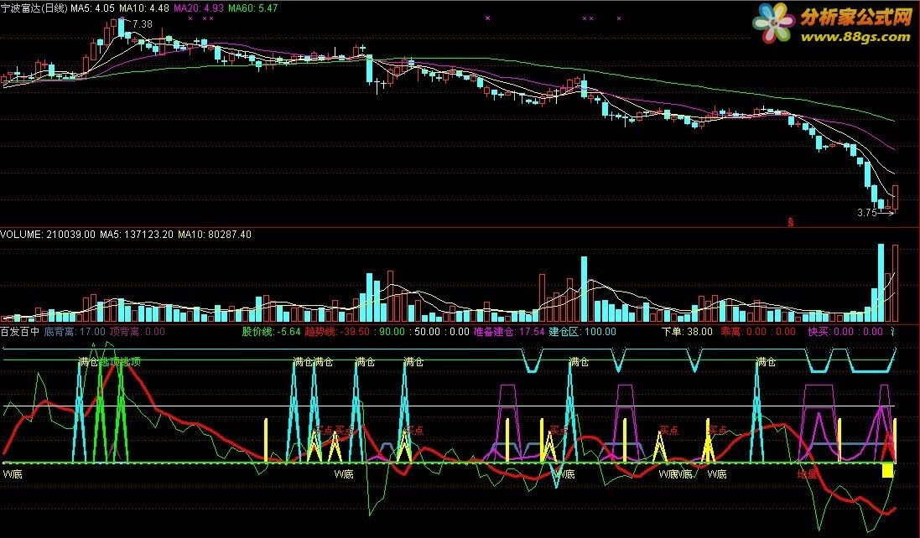Select the purple 快买 label

point(818,332)
